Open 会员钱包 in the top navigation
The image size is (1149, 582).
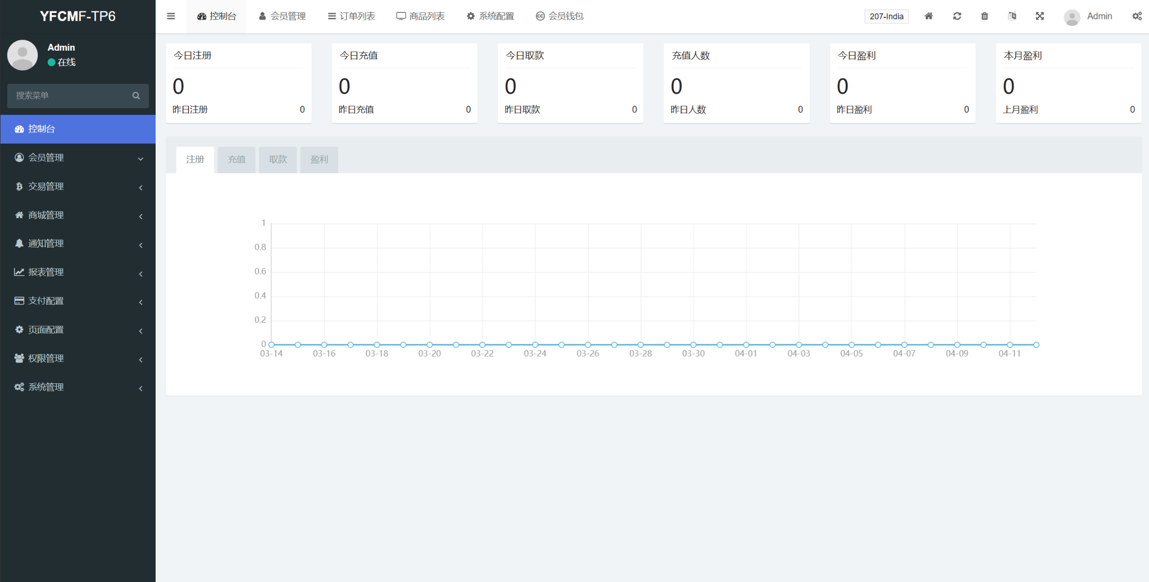559,16
